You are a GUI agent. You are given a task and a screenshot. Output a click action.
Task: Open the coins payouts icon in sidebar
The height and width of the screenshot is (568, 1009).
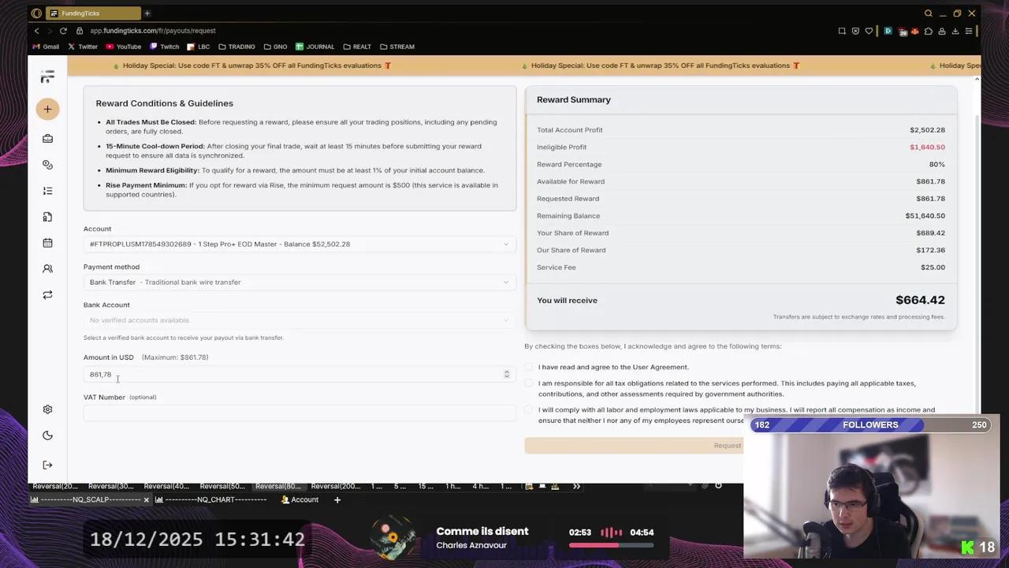(x=47, y=165)
